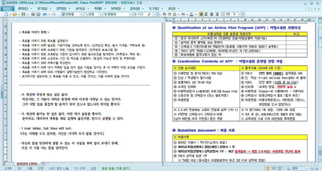
Task: Open the 돋움체 font name dropdown
Action: coord(130,15)
